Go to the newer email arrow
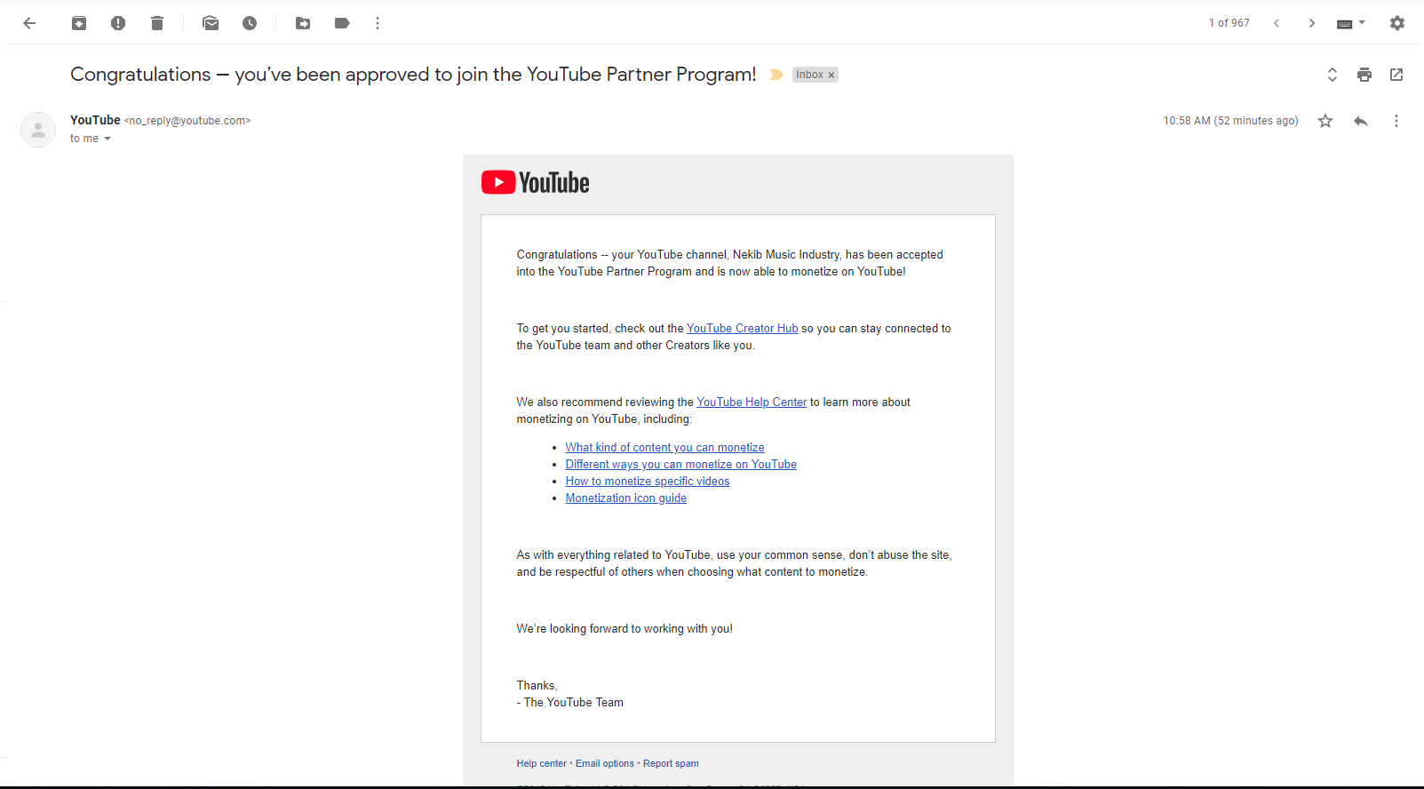 (x=1277, y=23)
